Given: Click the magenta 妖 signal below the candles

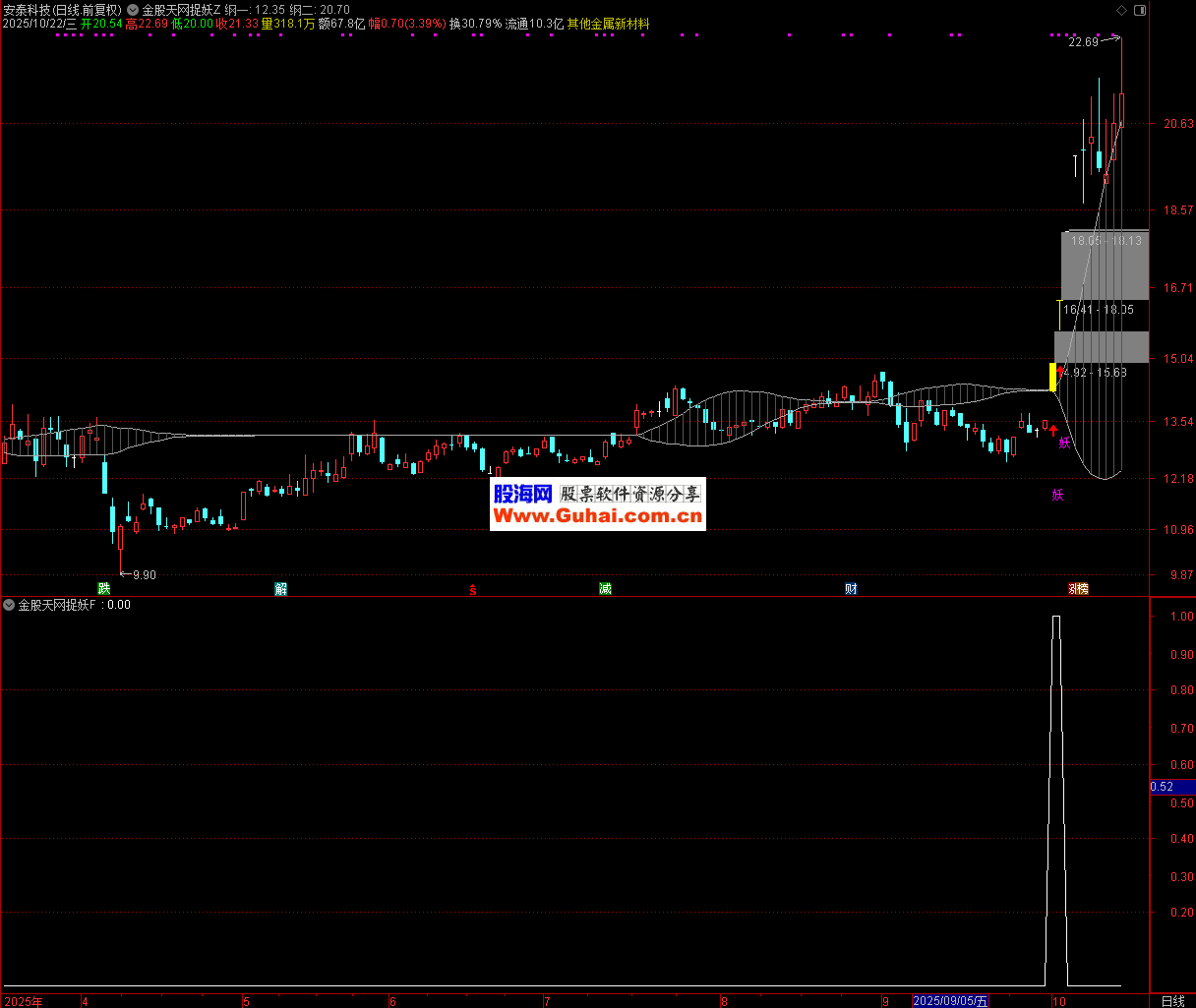Looking at the screenshot, I should (1057, 495).
